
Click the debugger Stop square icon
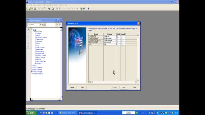(x=77, y=9)
